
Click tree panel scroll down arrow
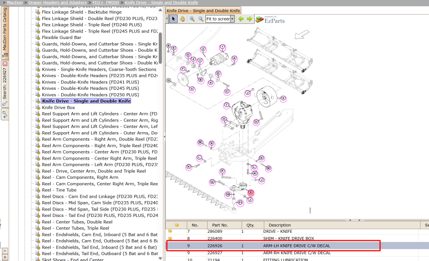point(160,258)
